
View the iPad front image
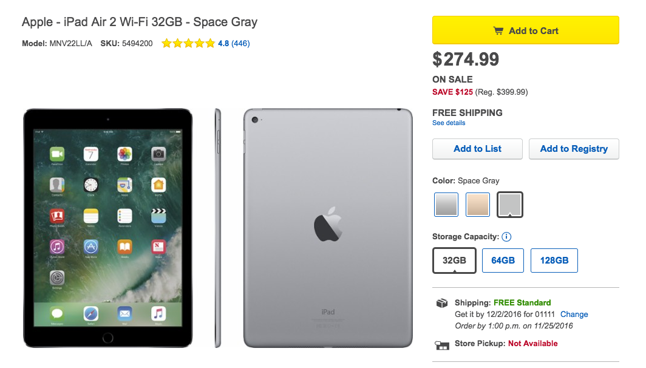click(107, 228)
